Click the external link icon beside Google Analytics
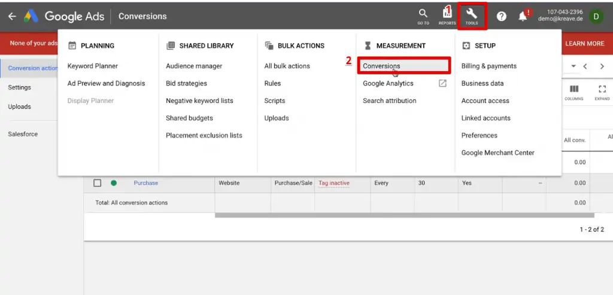The height and width of the screenshot is (295, 613). tap(442, 83)
